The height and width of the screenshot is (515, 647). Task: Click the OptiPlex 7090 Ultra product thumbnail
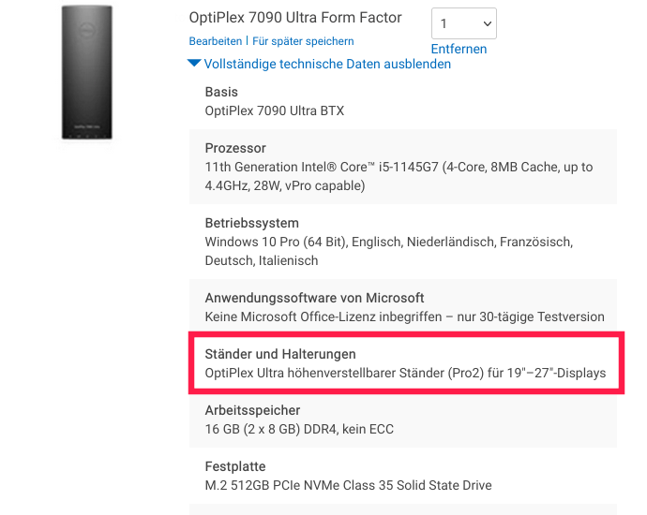87,72
